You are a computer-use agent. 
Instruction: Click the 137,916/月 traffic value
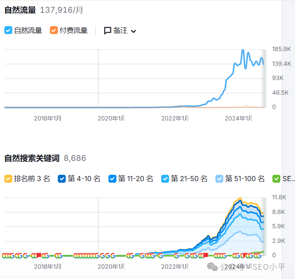62,10
